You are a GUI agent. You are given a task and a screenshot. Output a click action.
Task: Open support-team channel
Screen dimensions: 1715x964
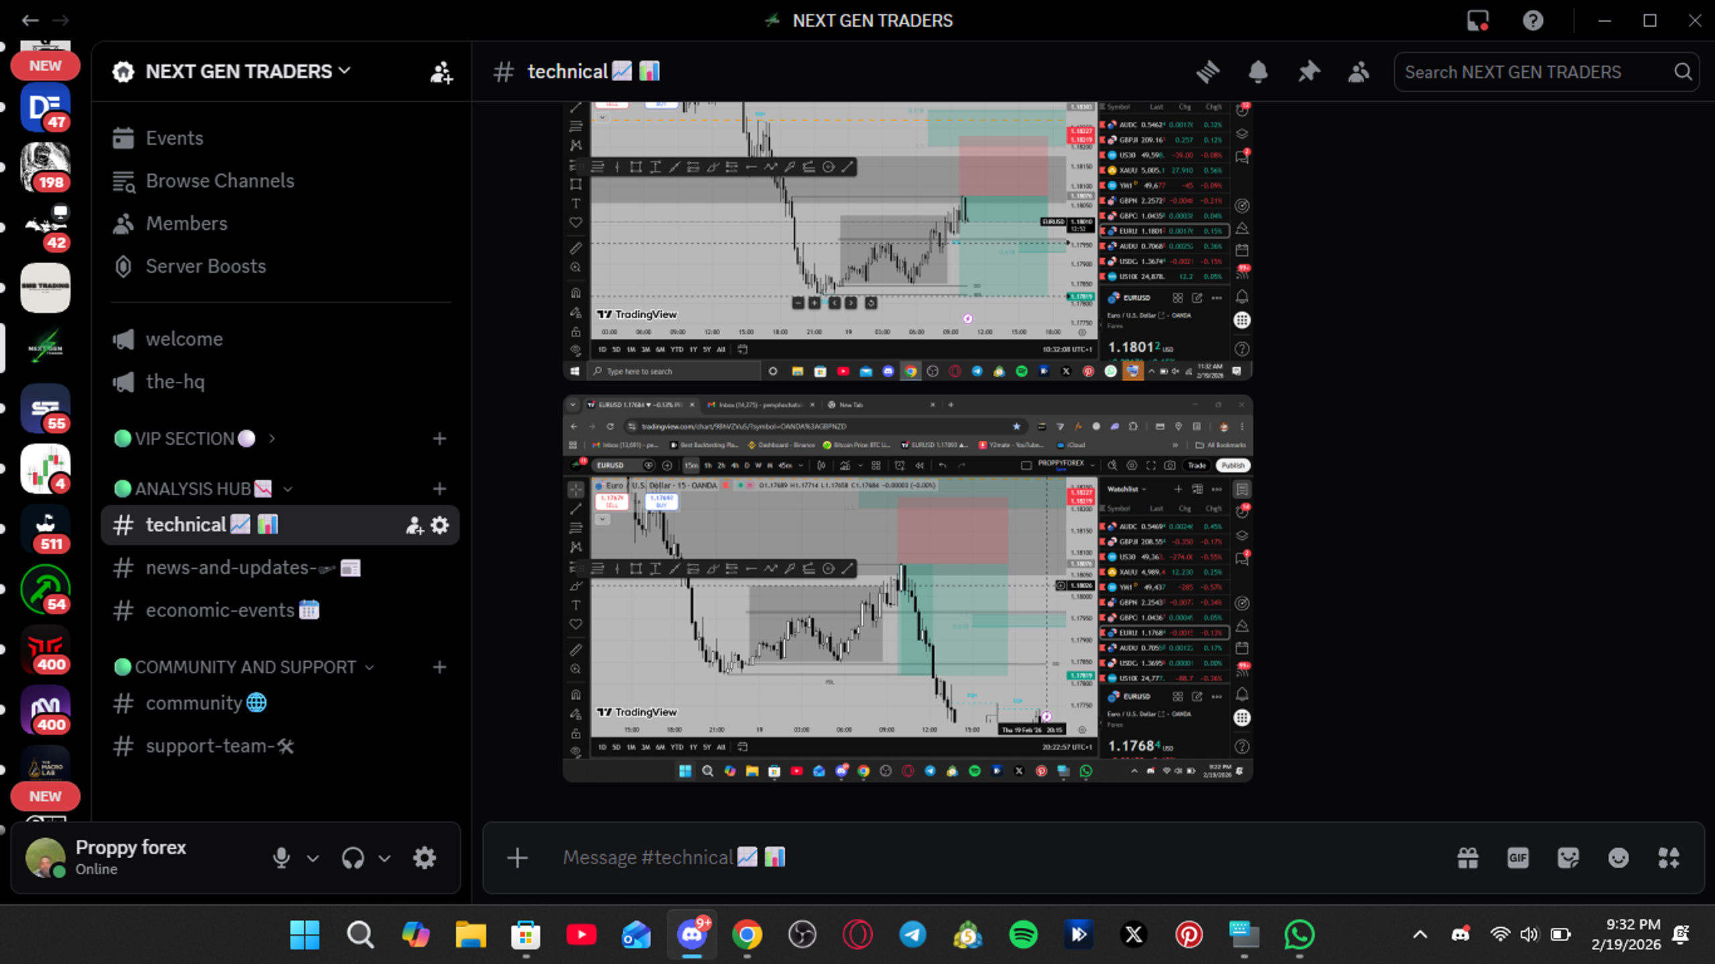(x=280, y=746)
